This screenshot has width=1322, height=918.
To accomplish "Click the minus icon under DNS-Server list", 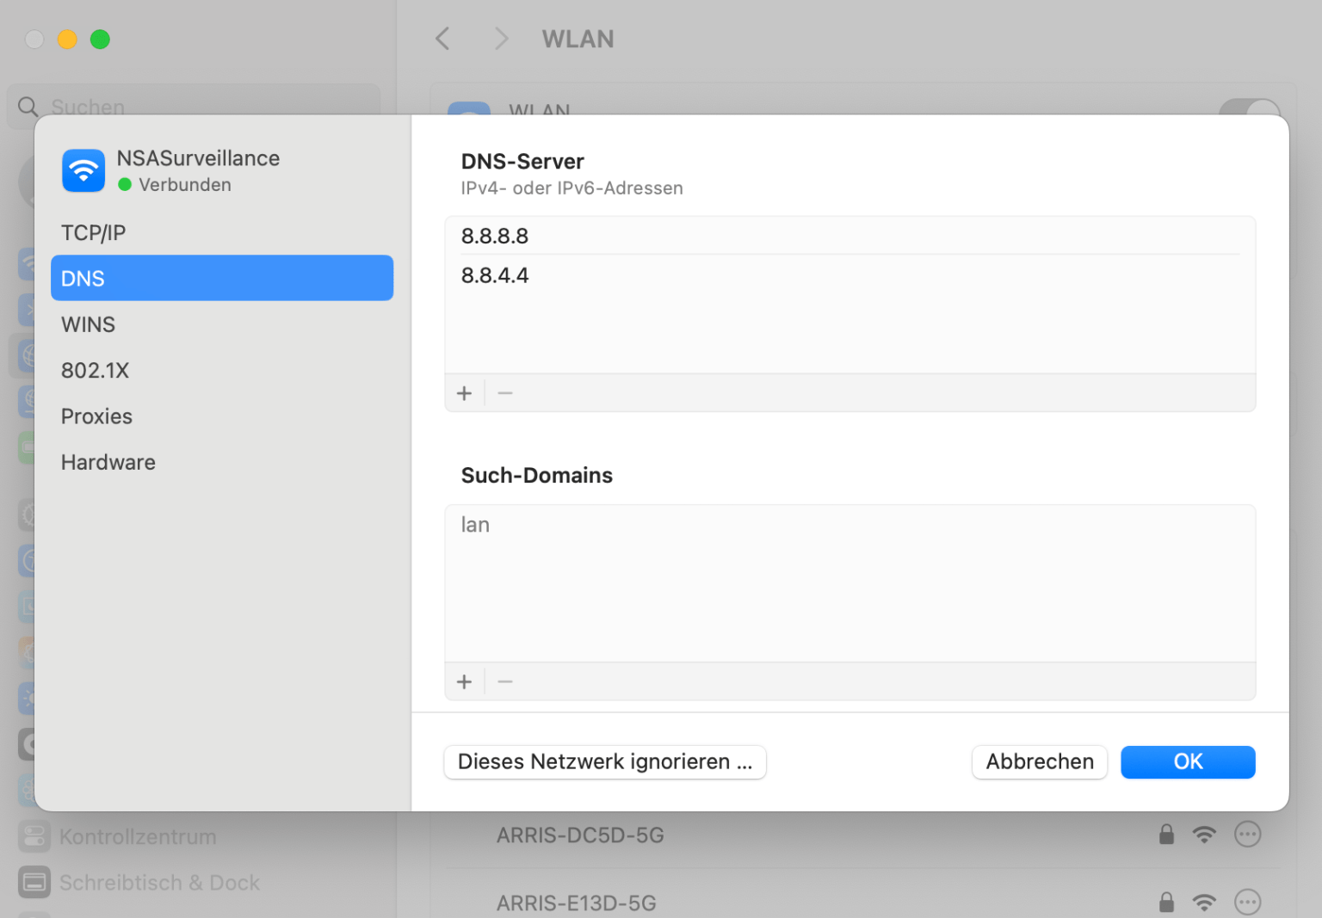I will coord(505,393).
